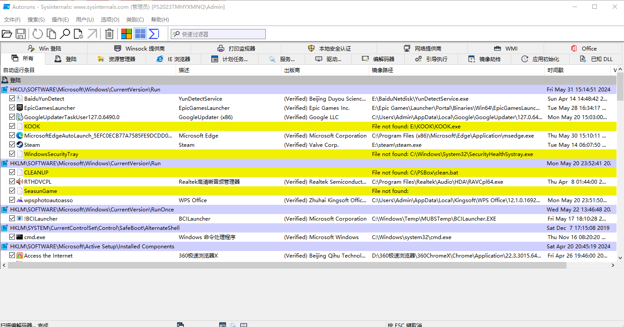
Task: Toggle the colorful Microsoft logo filter icon
Action: tap(126, 34)
